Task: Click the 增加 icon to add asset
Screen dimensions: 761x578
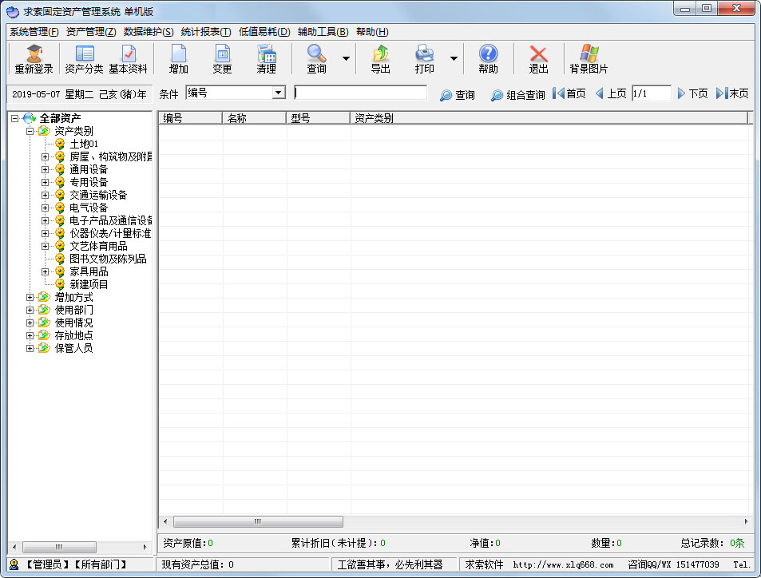Action: [x=177, y=58]
